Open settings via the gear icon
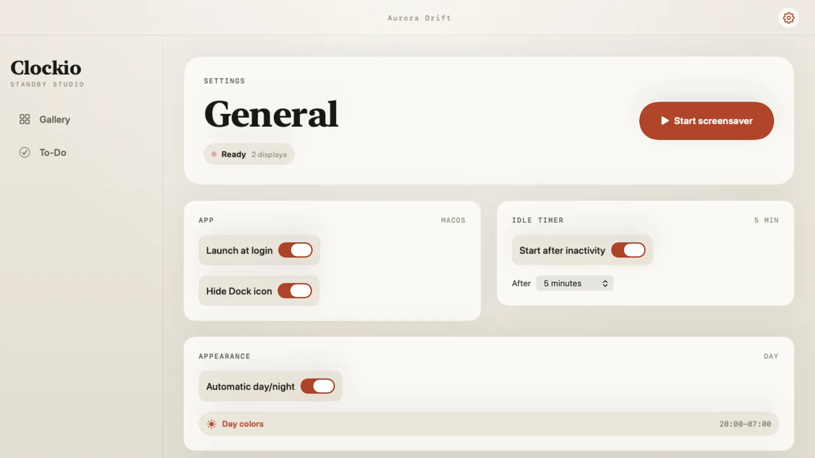815x458 pixels. click(x=789, y=18)
